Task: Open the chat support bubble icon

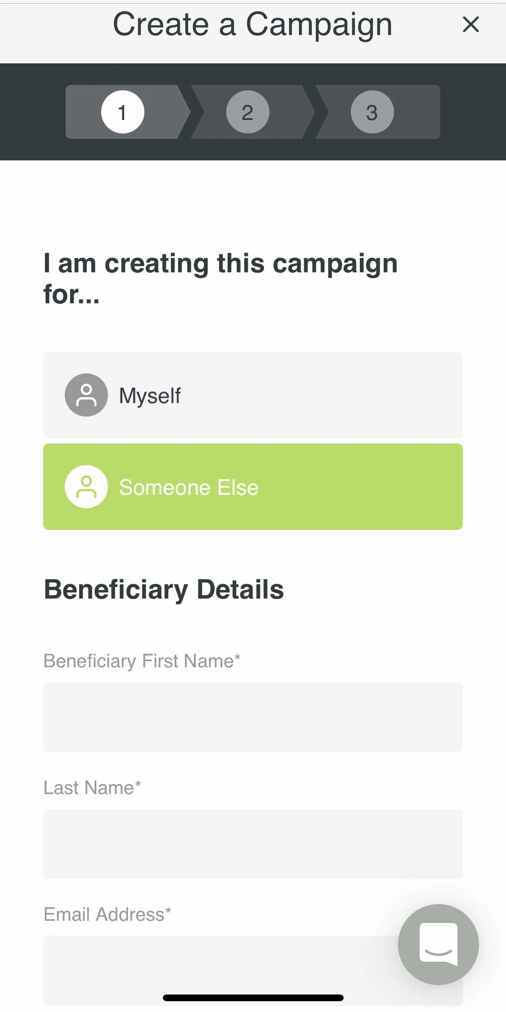Action: tap(439, 944)
